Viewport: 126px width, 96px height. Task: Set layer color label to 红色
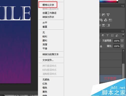(45, 84)
